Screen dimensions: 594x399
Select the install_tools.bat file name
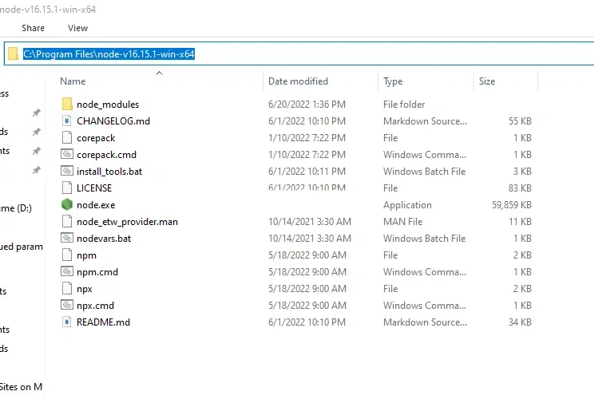109,172
